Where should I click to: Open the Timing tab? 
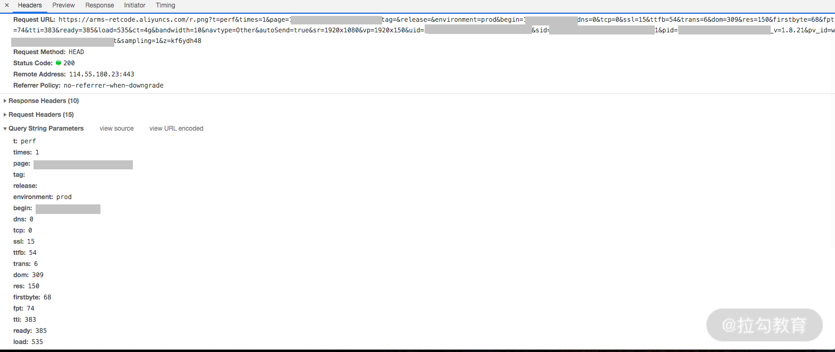tap(165, 5)
